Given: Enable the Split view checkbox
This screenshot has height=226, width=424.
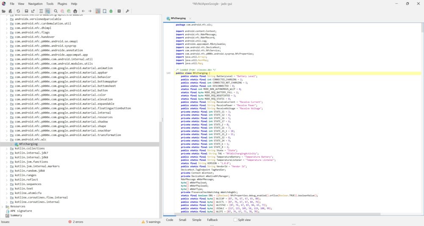Looking at the screenshot, I should click(x=235, y=220).
